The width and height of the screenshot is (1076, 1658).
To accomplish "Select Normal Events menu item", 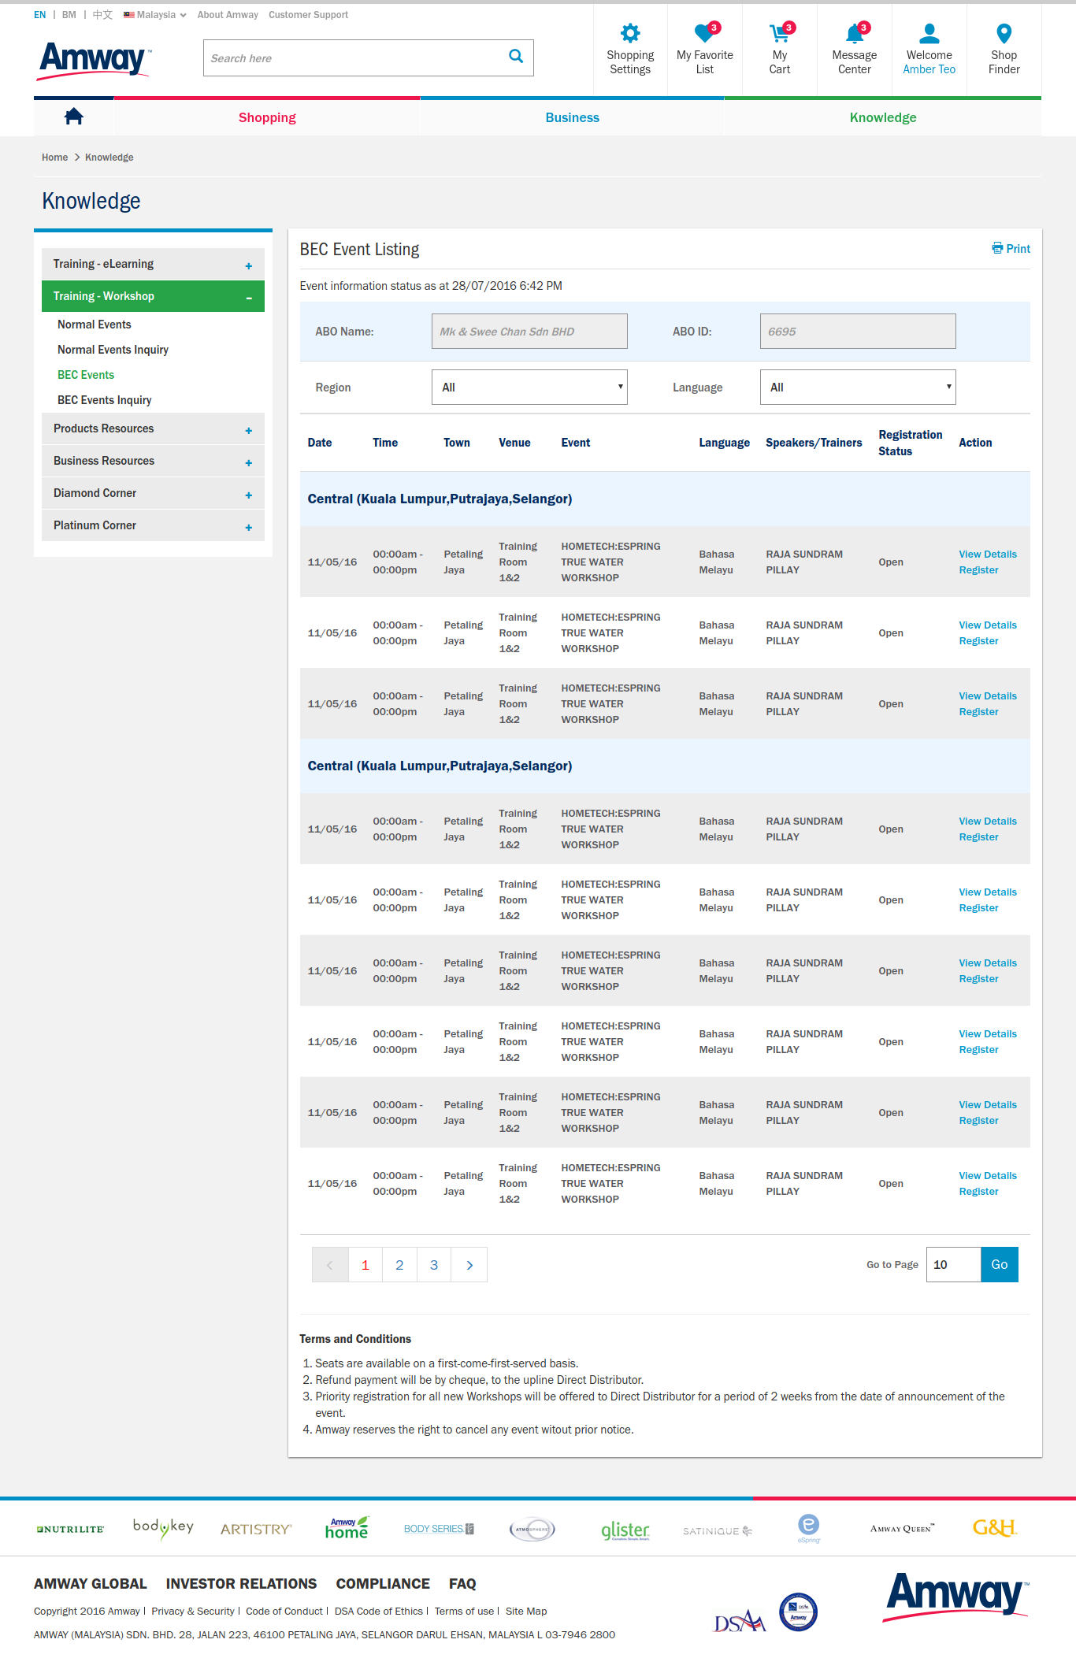I will point(95,325).
